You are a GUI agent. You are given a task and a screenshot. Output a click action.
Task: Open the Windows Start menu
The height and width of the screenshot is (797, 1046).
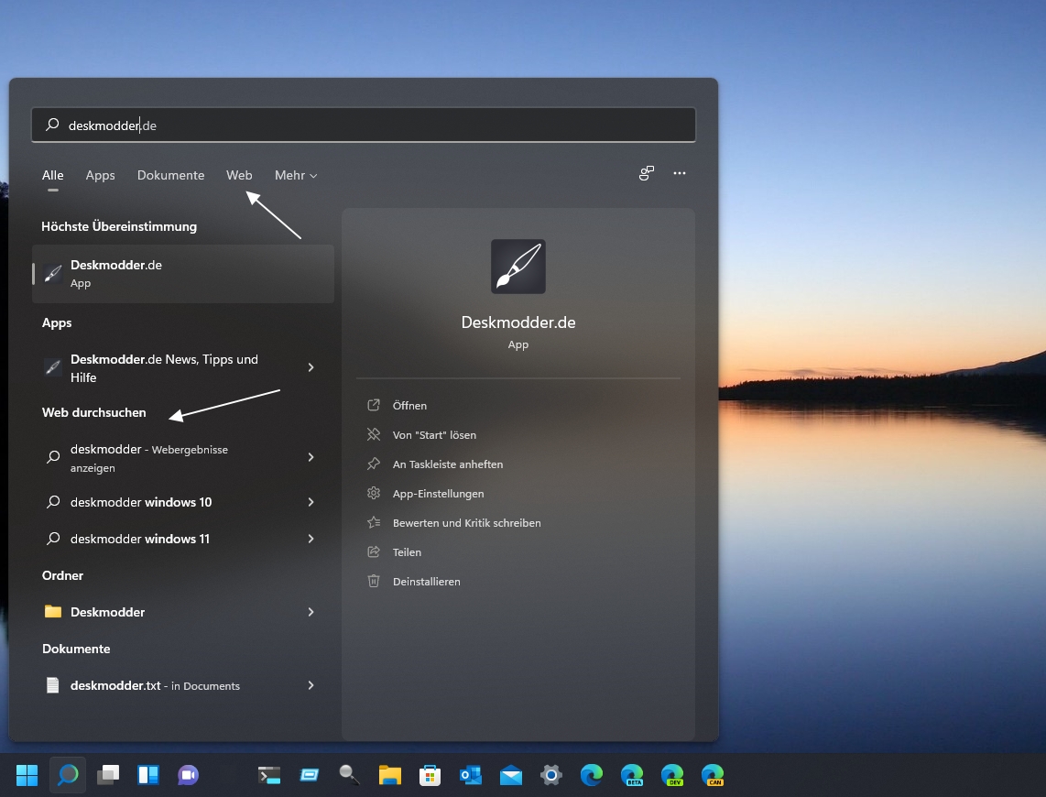click(27, 775)
